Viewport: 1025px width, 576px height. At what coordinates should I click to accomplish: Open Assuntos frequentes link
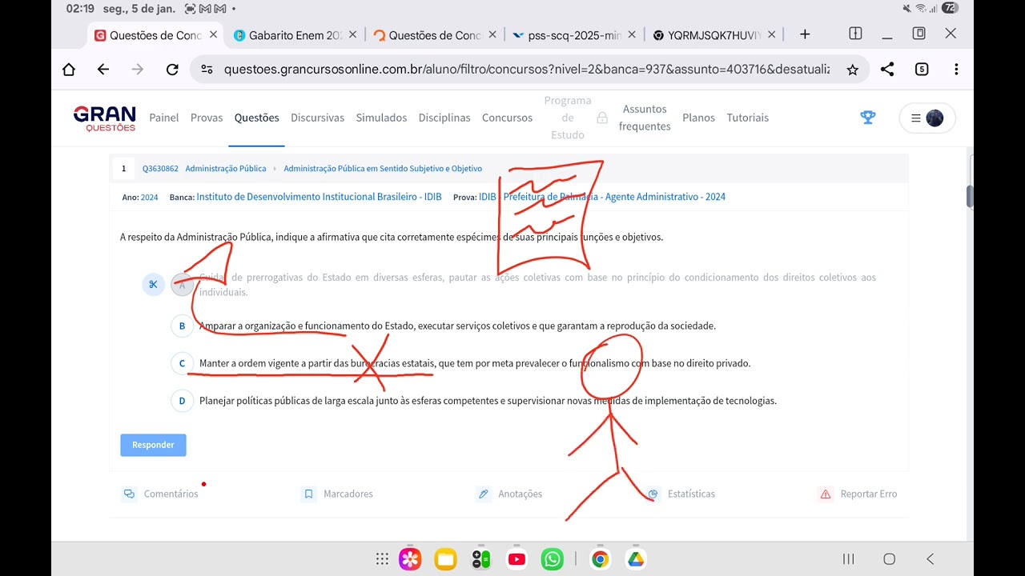tap(645, 118)
